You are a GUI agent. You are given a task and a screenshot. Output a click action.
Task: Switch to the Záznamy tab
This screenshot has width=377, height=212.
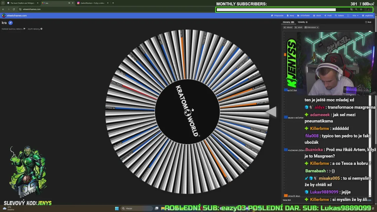tap(288, 22)
